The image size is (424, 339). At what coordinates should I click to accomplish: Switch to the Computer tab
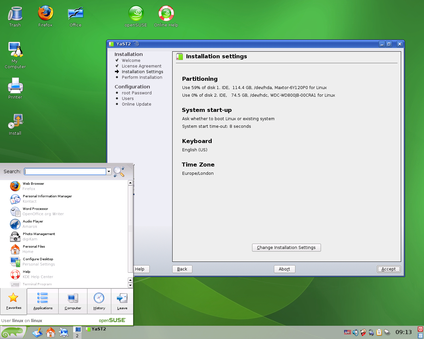pos(73,301)
